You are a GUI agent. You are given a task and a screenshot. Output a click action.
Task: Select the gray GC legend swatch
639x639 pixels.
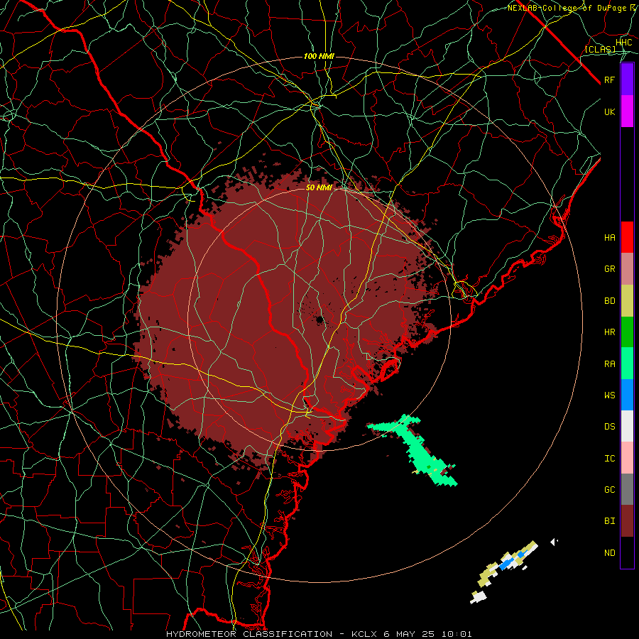(x=627, y=489)
